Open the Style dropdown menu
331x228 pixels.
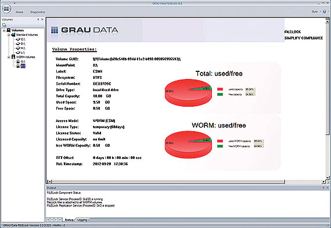pyautogui.click(x=316, y=12)
